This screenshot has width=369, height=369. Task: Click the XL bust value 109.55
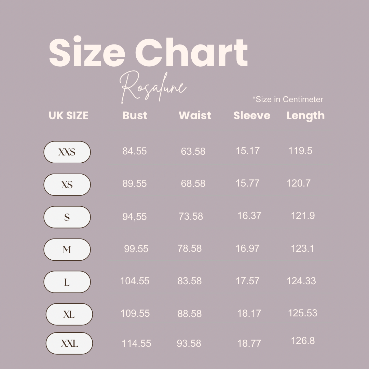click(135, 313)
